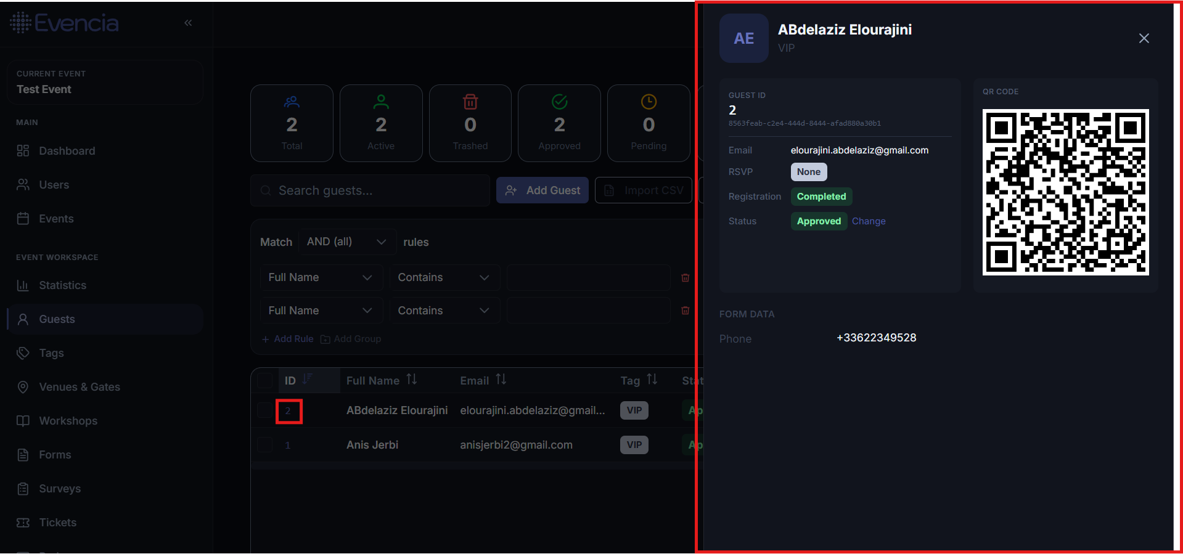This screenshot has width=1183, height=554.
Task: Click the phone number +33622349528
Action: [x=877, y=338]
